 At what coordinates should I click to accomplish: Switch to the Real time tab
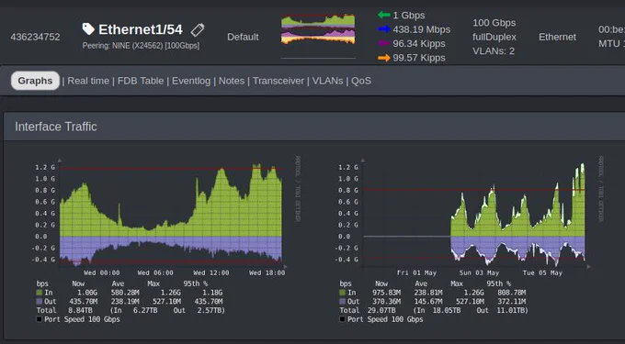[x=88, y=81]
